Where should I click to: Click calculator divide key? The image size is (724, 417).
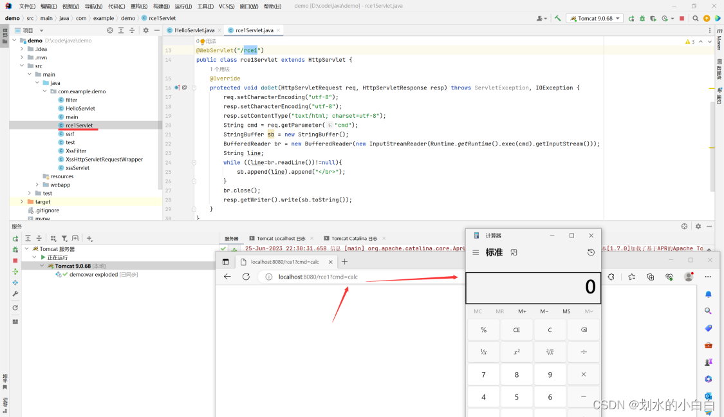click(x=584, y=352)
